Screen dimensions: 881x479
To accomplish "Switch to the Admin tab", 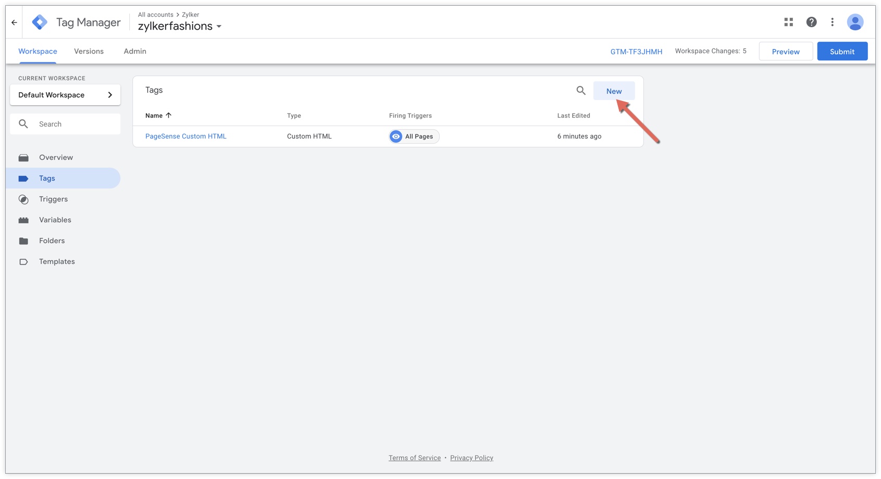I will pos(135,51).
